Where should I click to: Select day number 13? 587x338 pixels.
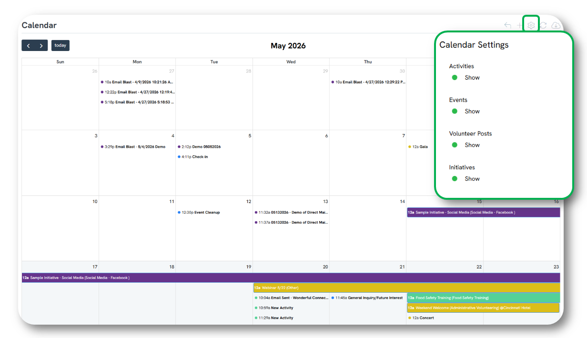[325, 202]
